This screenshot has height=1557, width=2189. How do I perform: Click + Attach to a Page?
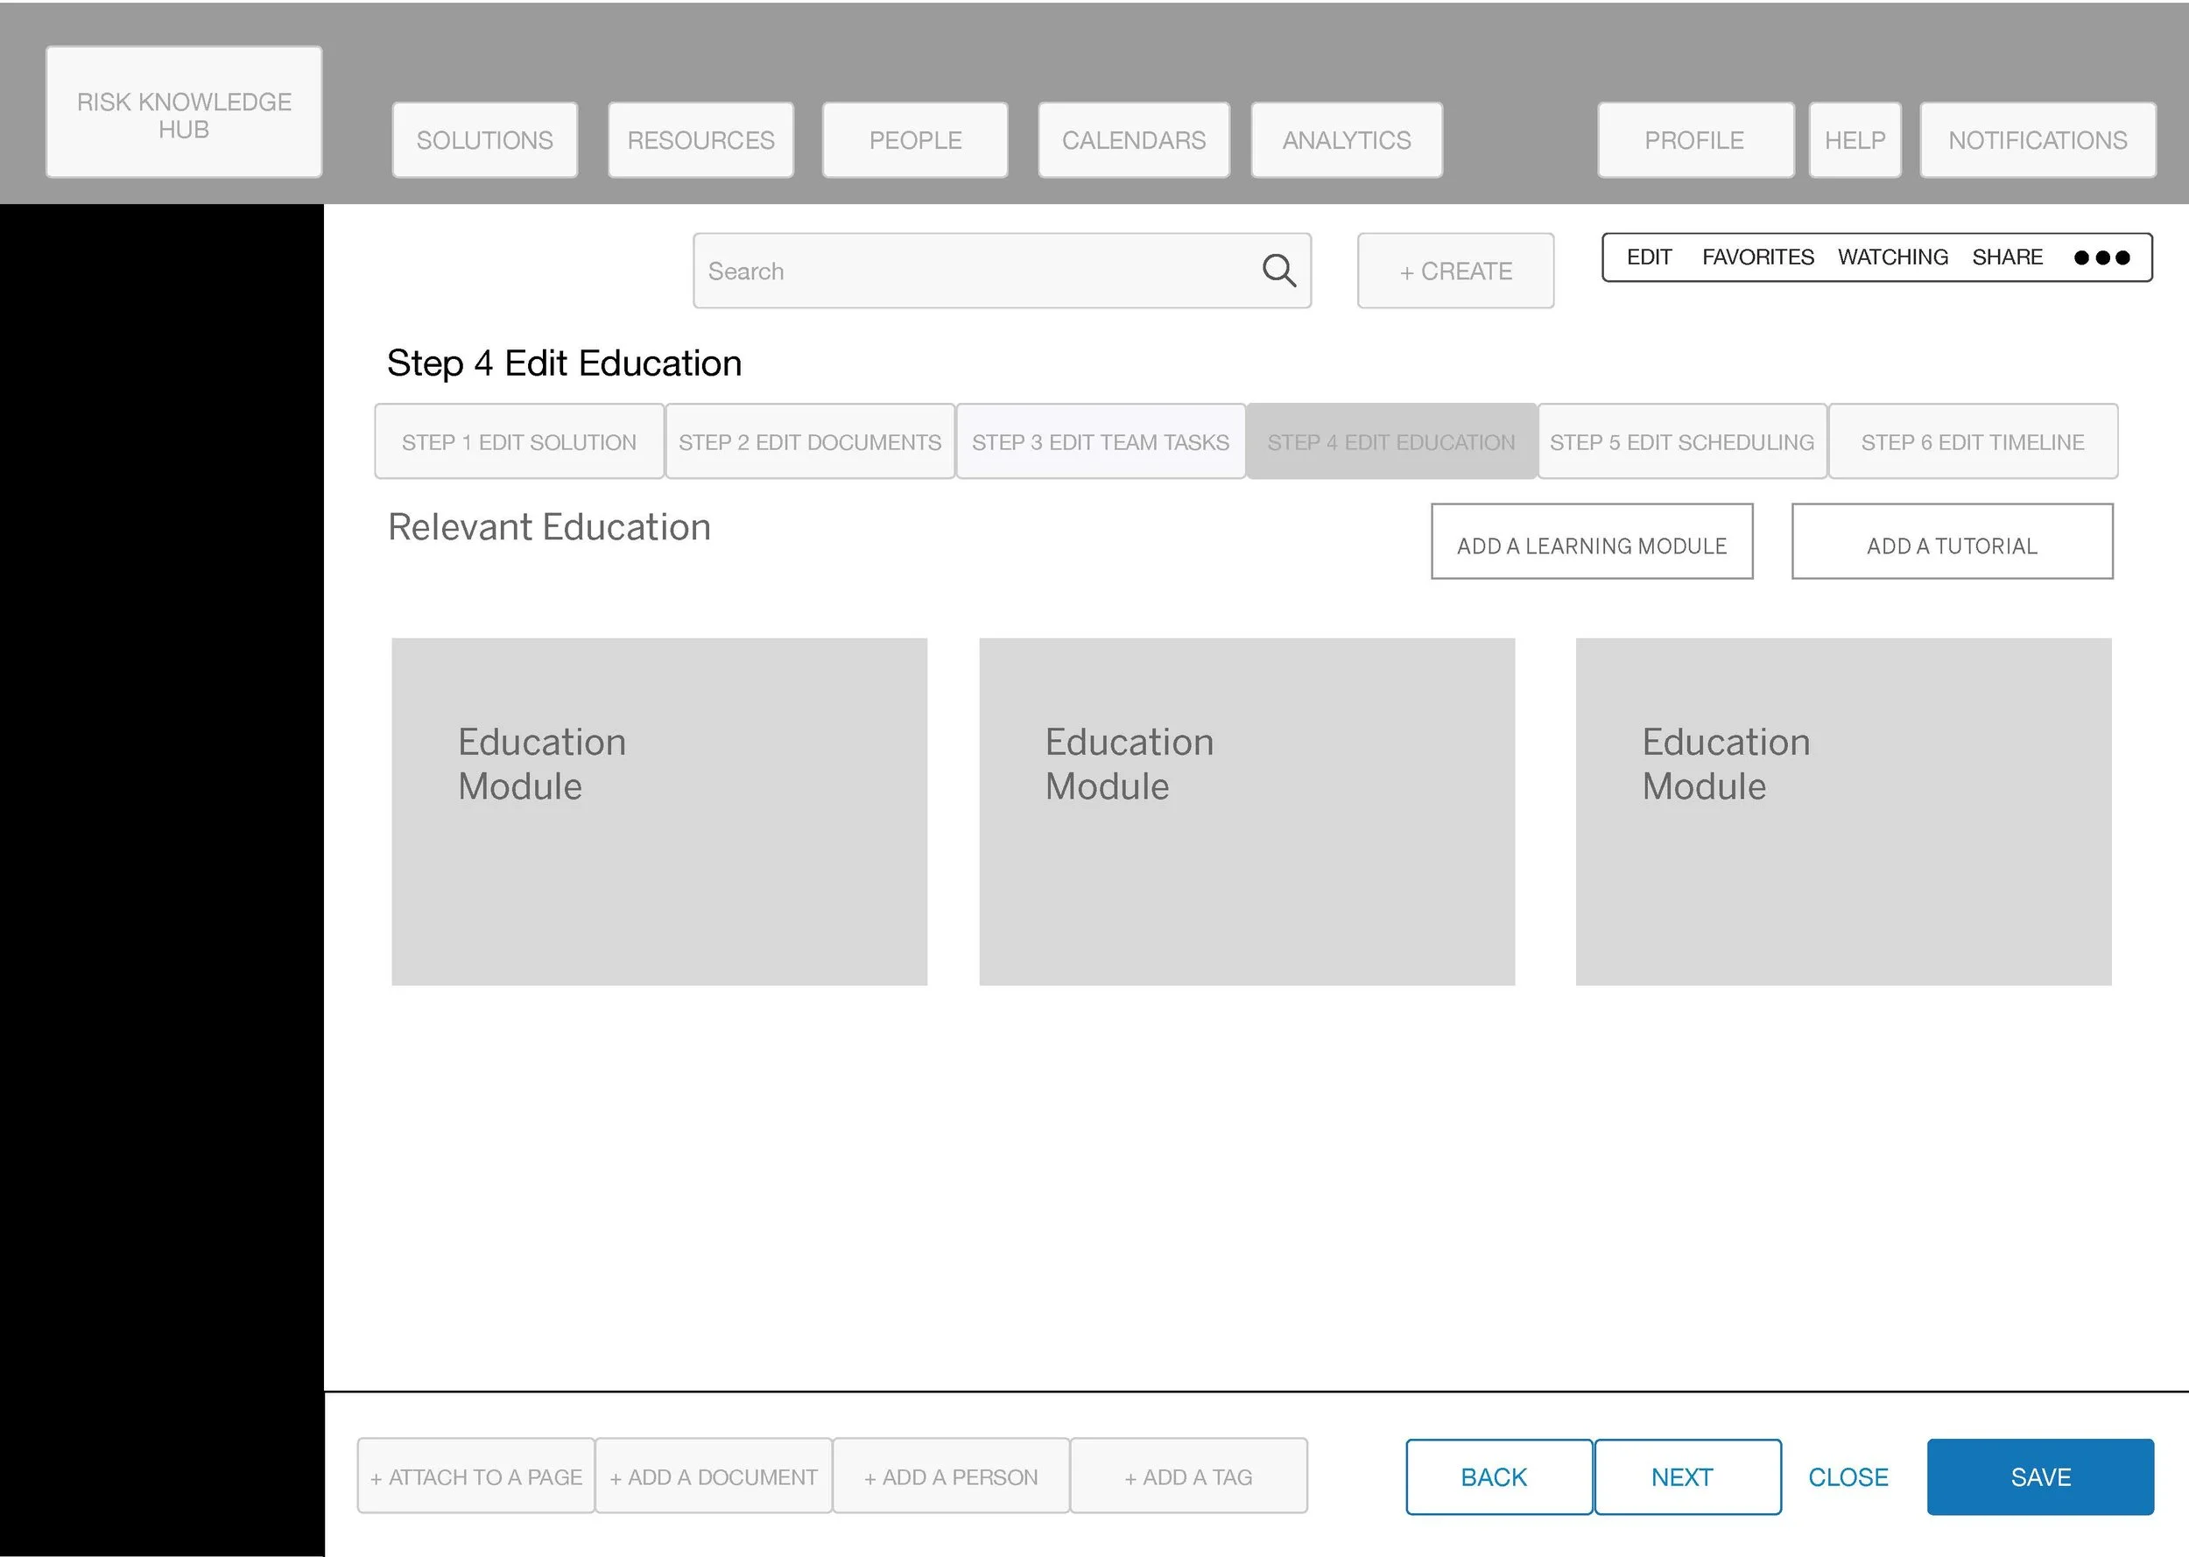tap(476, 1476)
